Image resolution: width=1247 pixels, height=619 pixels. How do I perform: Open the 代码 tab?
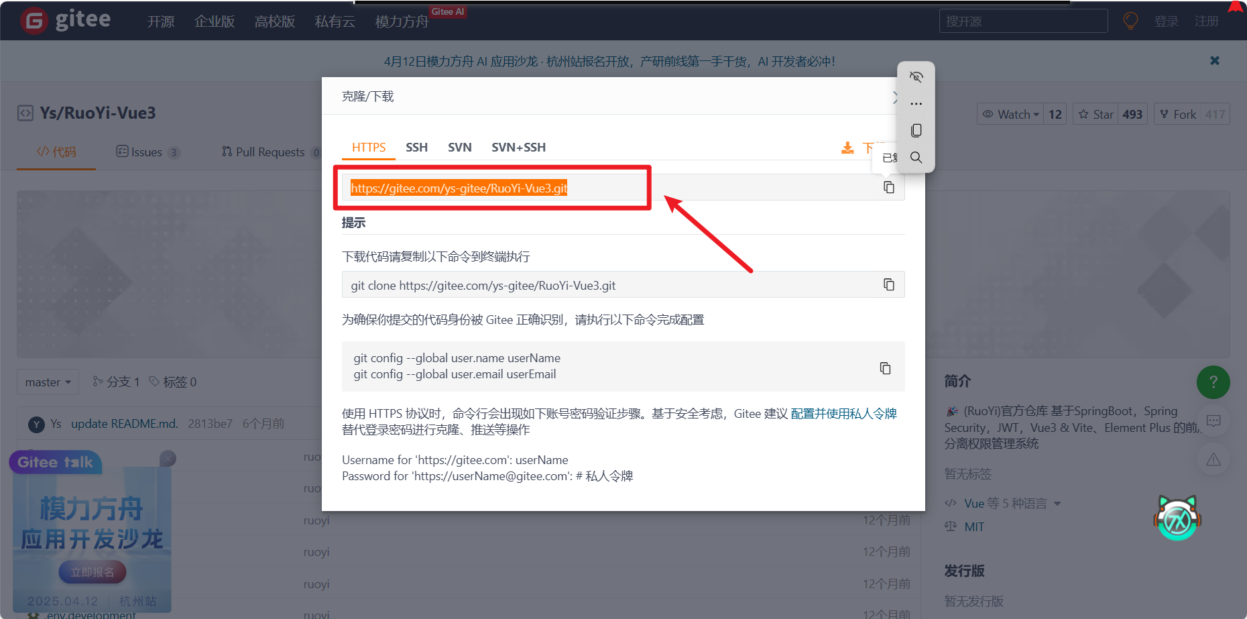point(56,152)
